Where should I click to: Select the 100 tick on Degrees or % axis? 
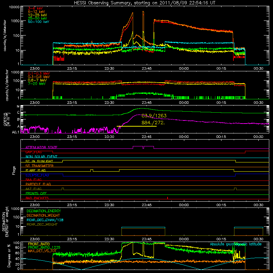16,243
